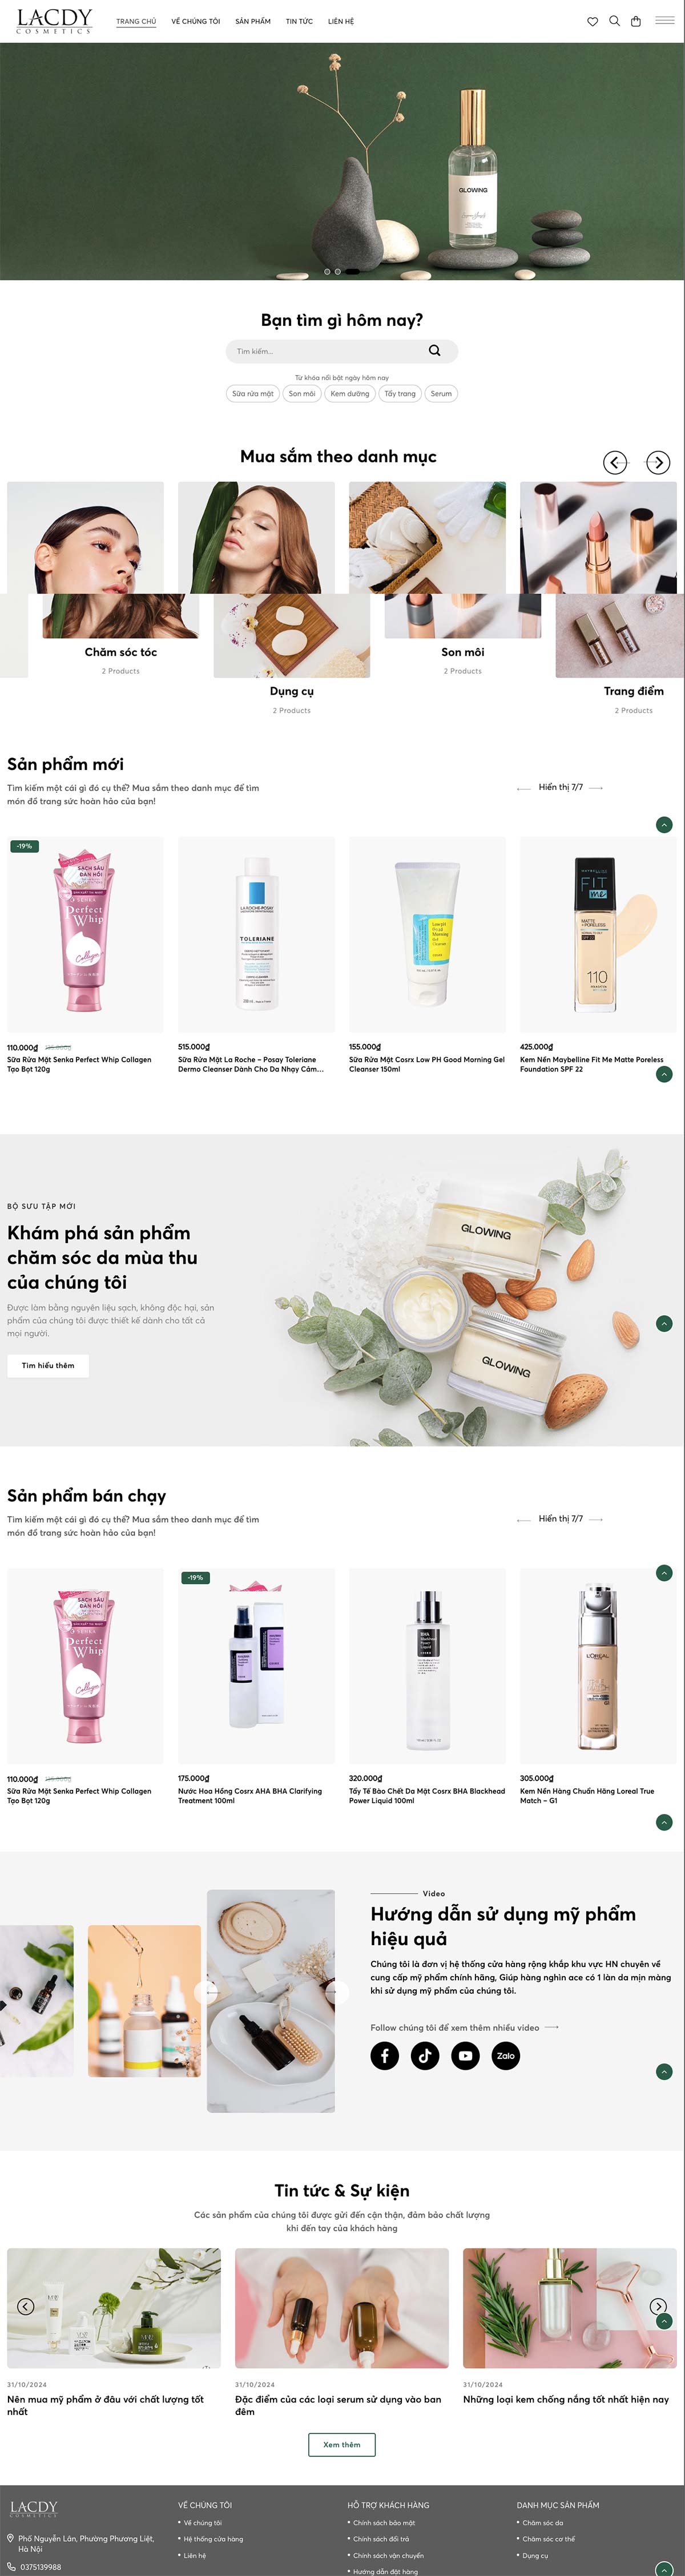
Task: Open TIN TỨC menu item
Action: (299, 21)
